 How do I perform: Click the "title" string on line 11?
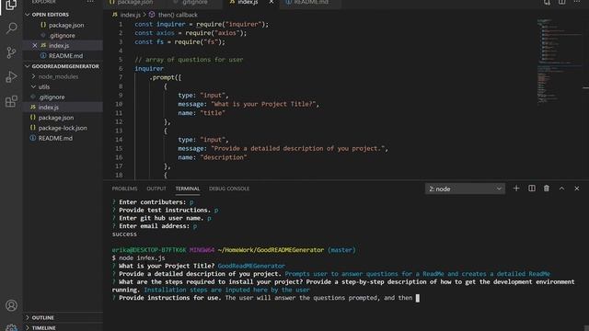tap(213, 113)
